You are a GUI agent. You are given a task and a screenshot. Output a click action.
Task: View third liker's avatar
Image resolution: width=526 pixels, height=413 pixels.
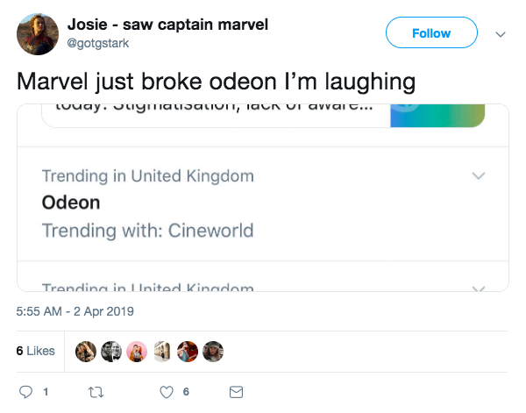point(137,351)
